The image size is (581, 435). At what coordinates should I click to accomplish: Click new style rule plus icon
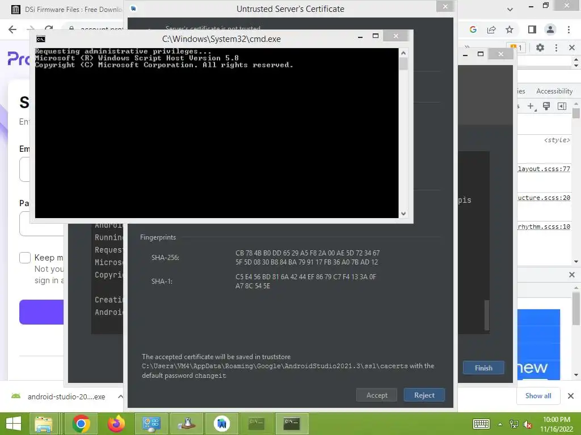[531, 106]
